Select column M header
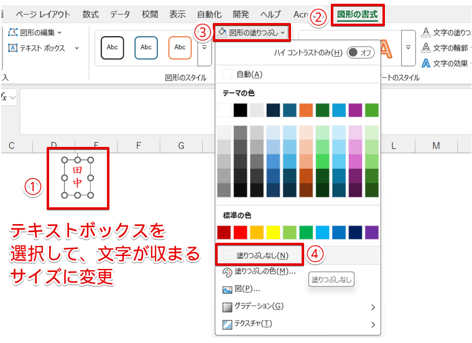 click(436, 146)
